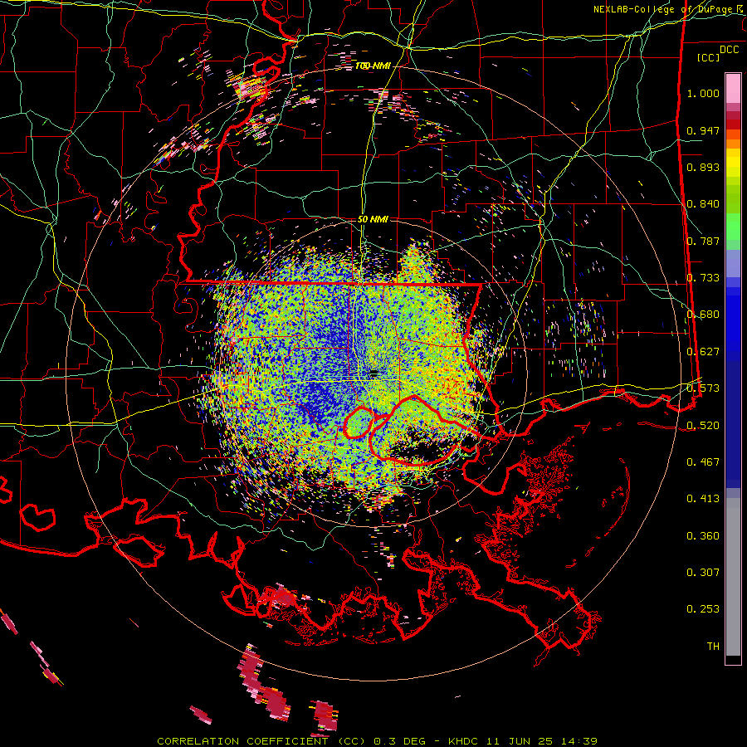Select the 1.000 legend value
747x747 pixels.
pyautogui.click(x=703, y=93)
